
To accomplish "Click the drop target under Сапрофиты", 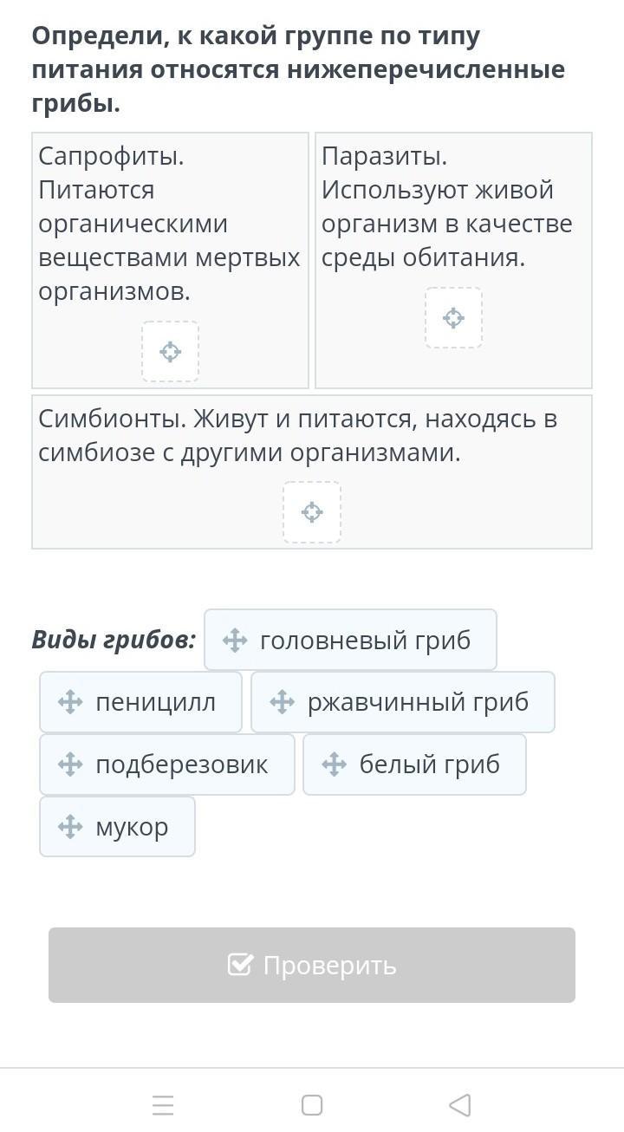I will pos(171,351).
